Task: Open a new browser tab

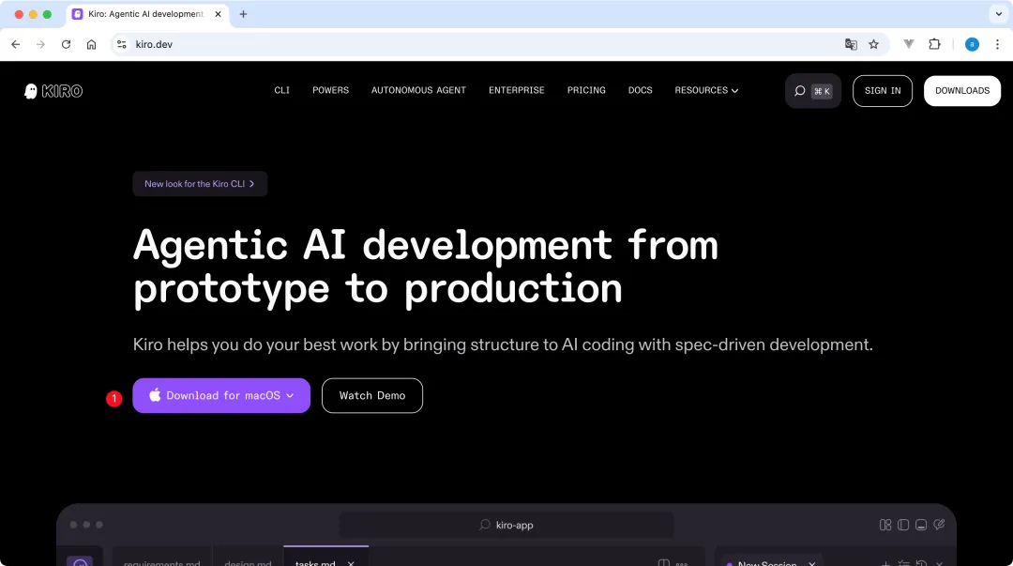Action: point(243,13)
